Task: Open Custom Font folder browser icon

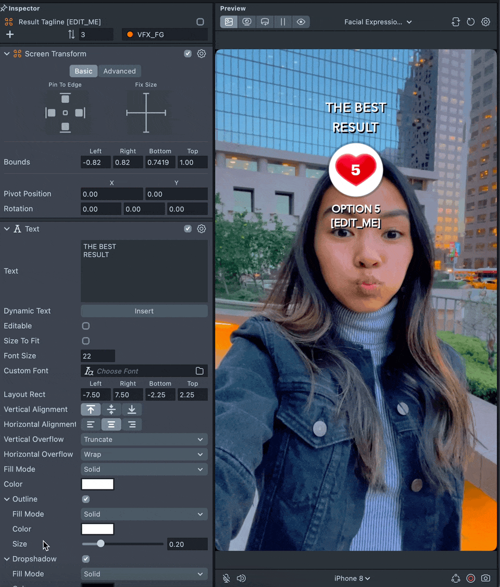Action: coord(199,371)
